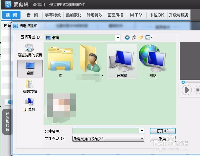The width and height of the screenshot is (200, 156).
Task: Open the 画面风格 tab
Action: [115, 15]
